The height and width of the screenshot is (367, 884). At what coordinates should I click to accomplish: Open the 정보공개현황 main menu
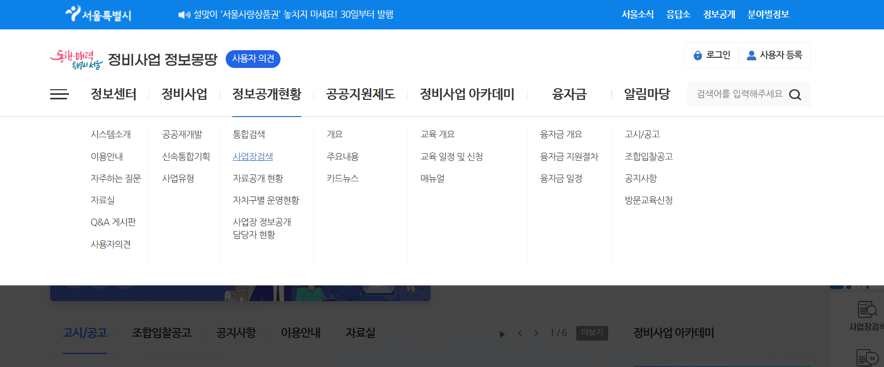267,94
